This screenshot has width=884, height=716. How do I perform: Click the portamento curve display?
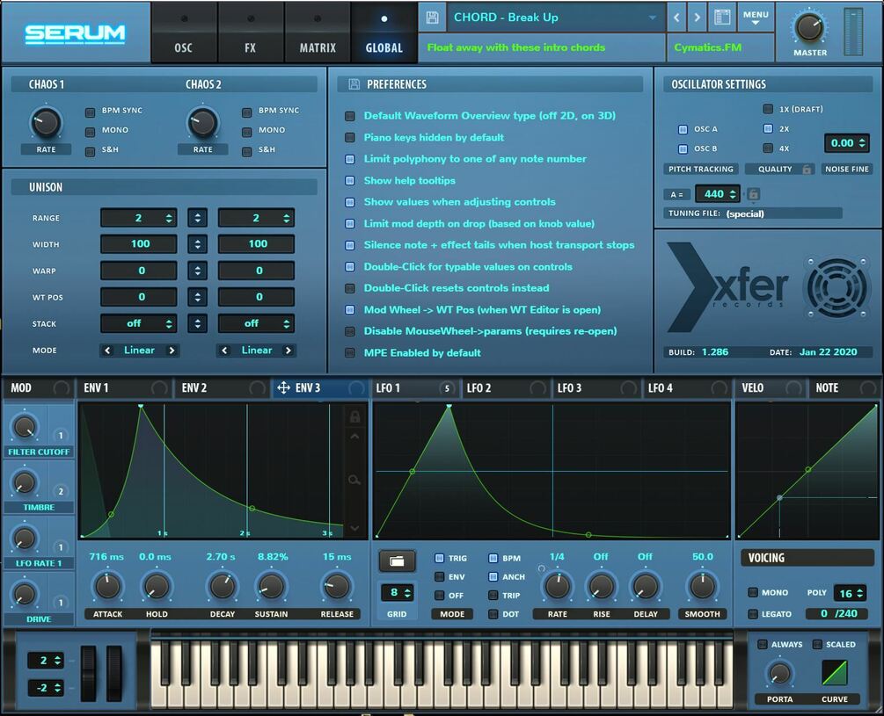coord(835,673)
